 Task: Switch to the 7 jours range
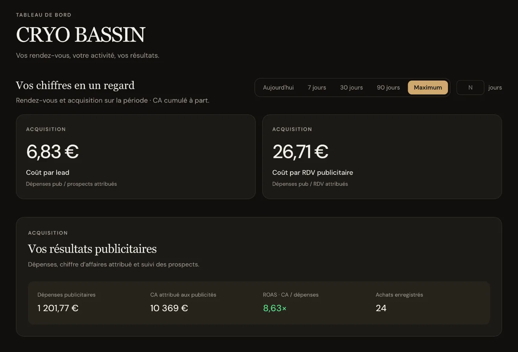(x=317, y=88)
